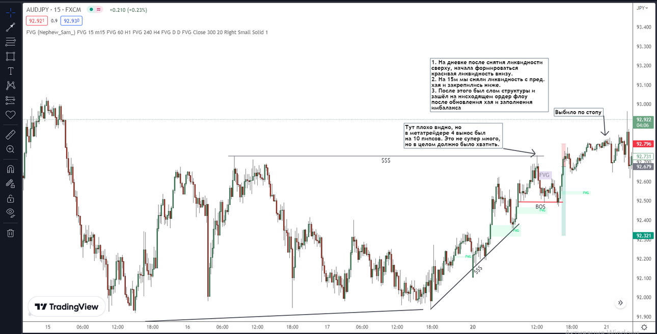Click the date label 16 on time axis

[187, 327]
